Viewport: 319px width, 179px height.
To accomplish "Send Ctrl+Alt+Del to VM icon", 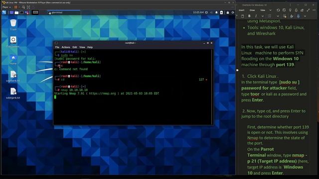I will [x=23, y=7].
